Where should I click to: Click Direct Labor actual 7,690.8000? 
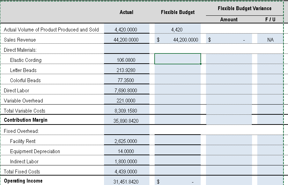pos(126,90)
